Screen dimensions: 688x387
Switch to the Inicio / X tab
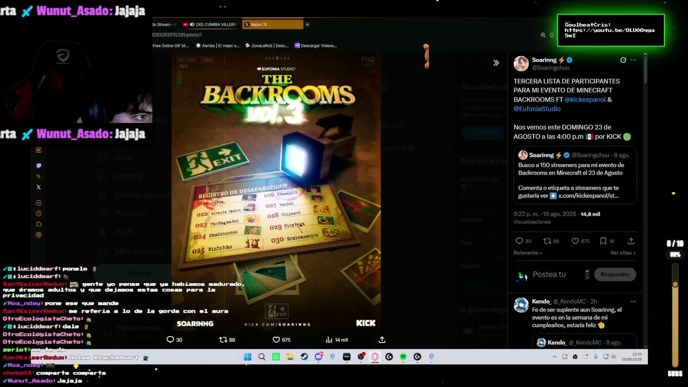[x=273, y=24]
